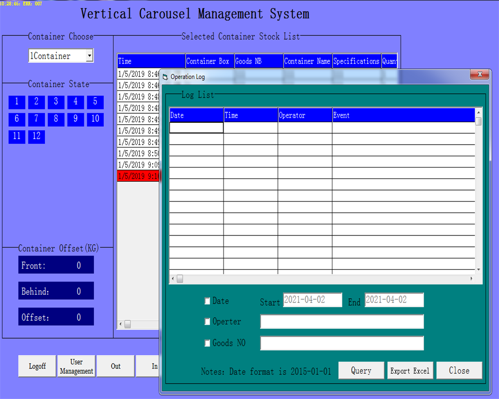Click the End date input field
This screenshot has height=399, width=499.
point(394,300)
